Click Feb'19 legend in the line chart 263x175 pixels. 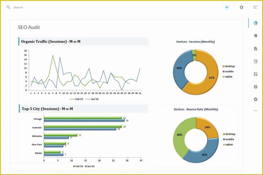(x=76, y=99)
